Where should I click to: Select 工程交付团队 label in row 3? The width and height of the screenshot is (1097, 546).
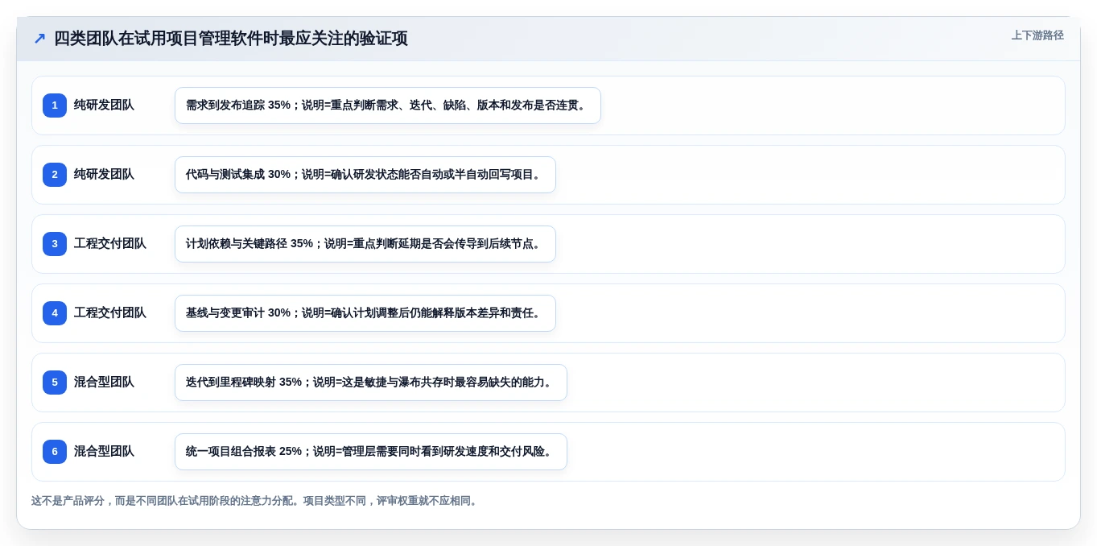click(110, 244)
